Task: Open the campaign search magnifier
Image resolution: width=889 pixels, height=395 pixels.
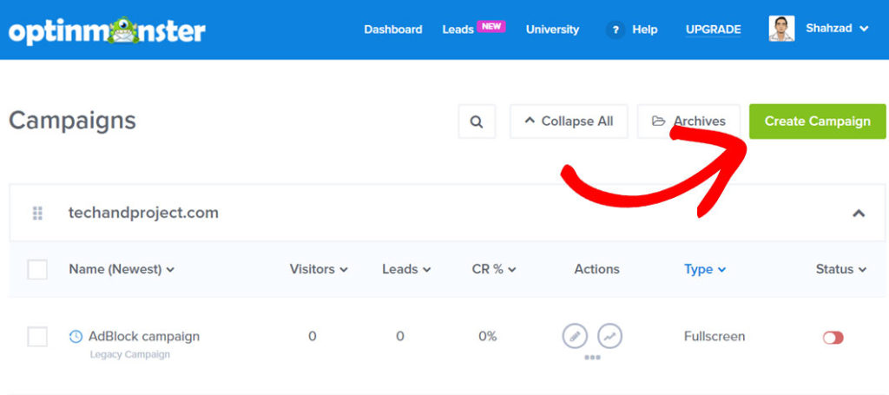Action: [477, 122]
